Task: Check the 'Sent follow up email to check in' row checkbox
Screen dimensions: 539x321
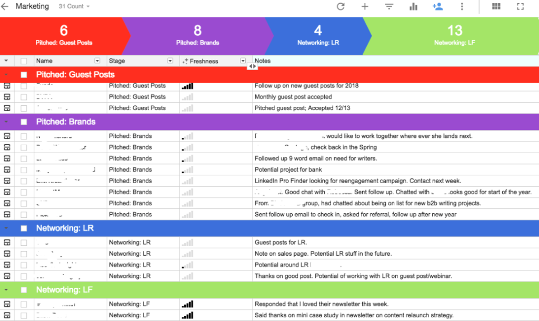Action: pyautogui.click(x=24, y=215)
